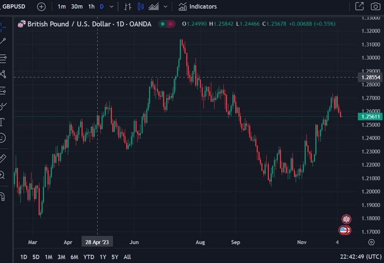Expand the time interval dropdown arrow
The image size is (384, 263).
click(x=111, y=6)
